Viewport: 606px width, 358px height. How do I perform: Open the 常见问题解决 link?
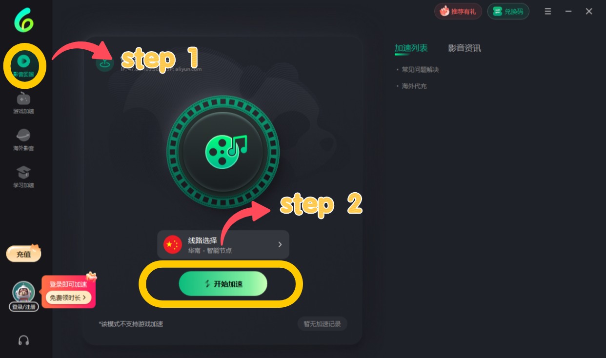pyautogui.click(x=420, y=70)
